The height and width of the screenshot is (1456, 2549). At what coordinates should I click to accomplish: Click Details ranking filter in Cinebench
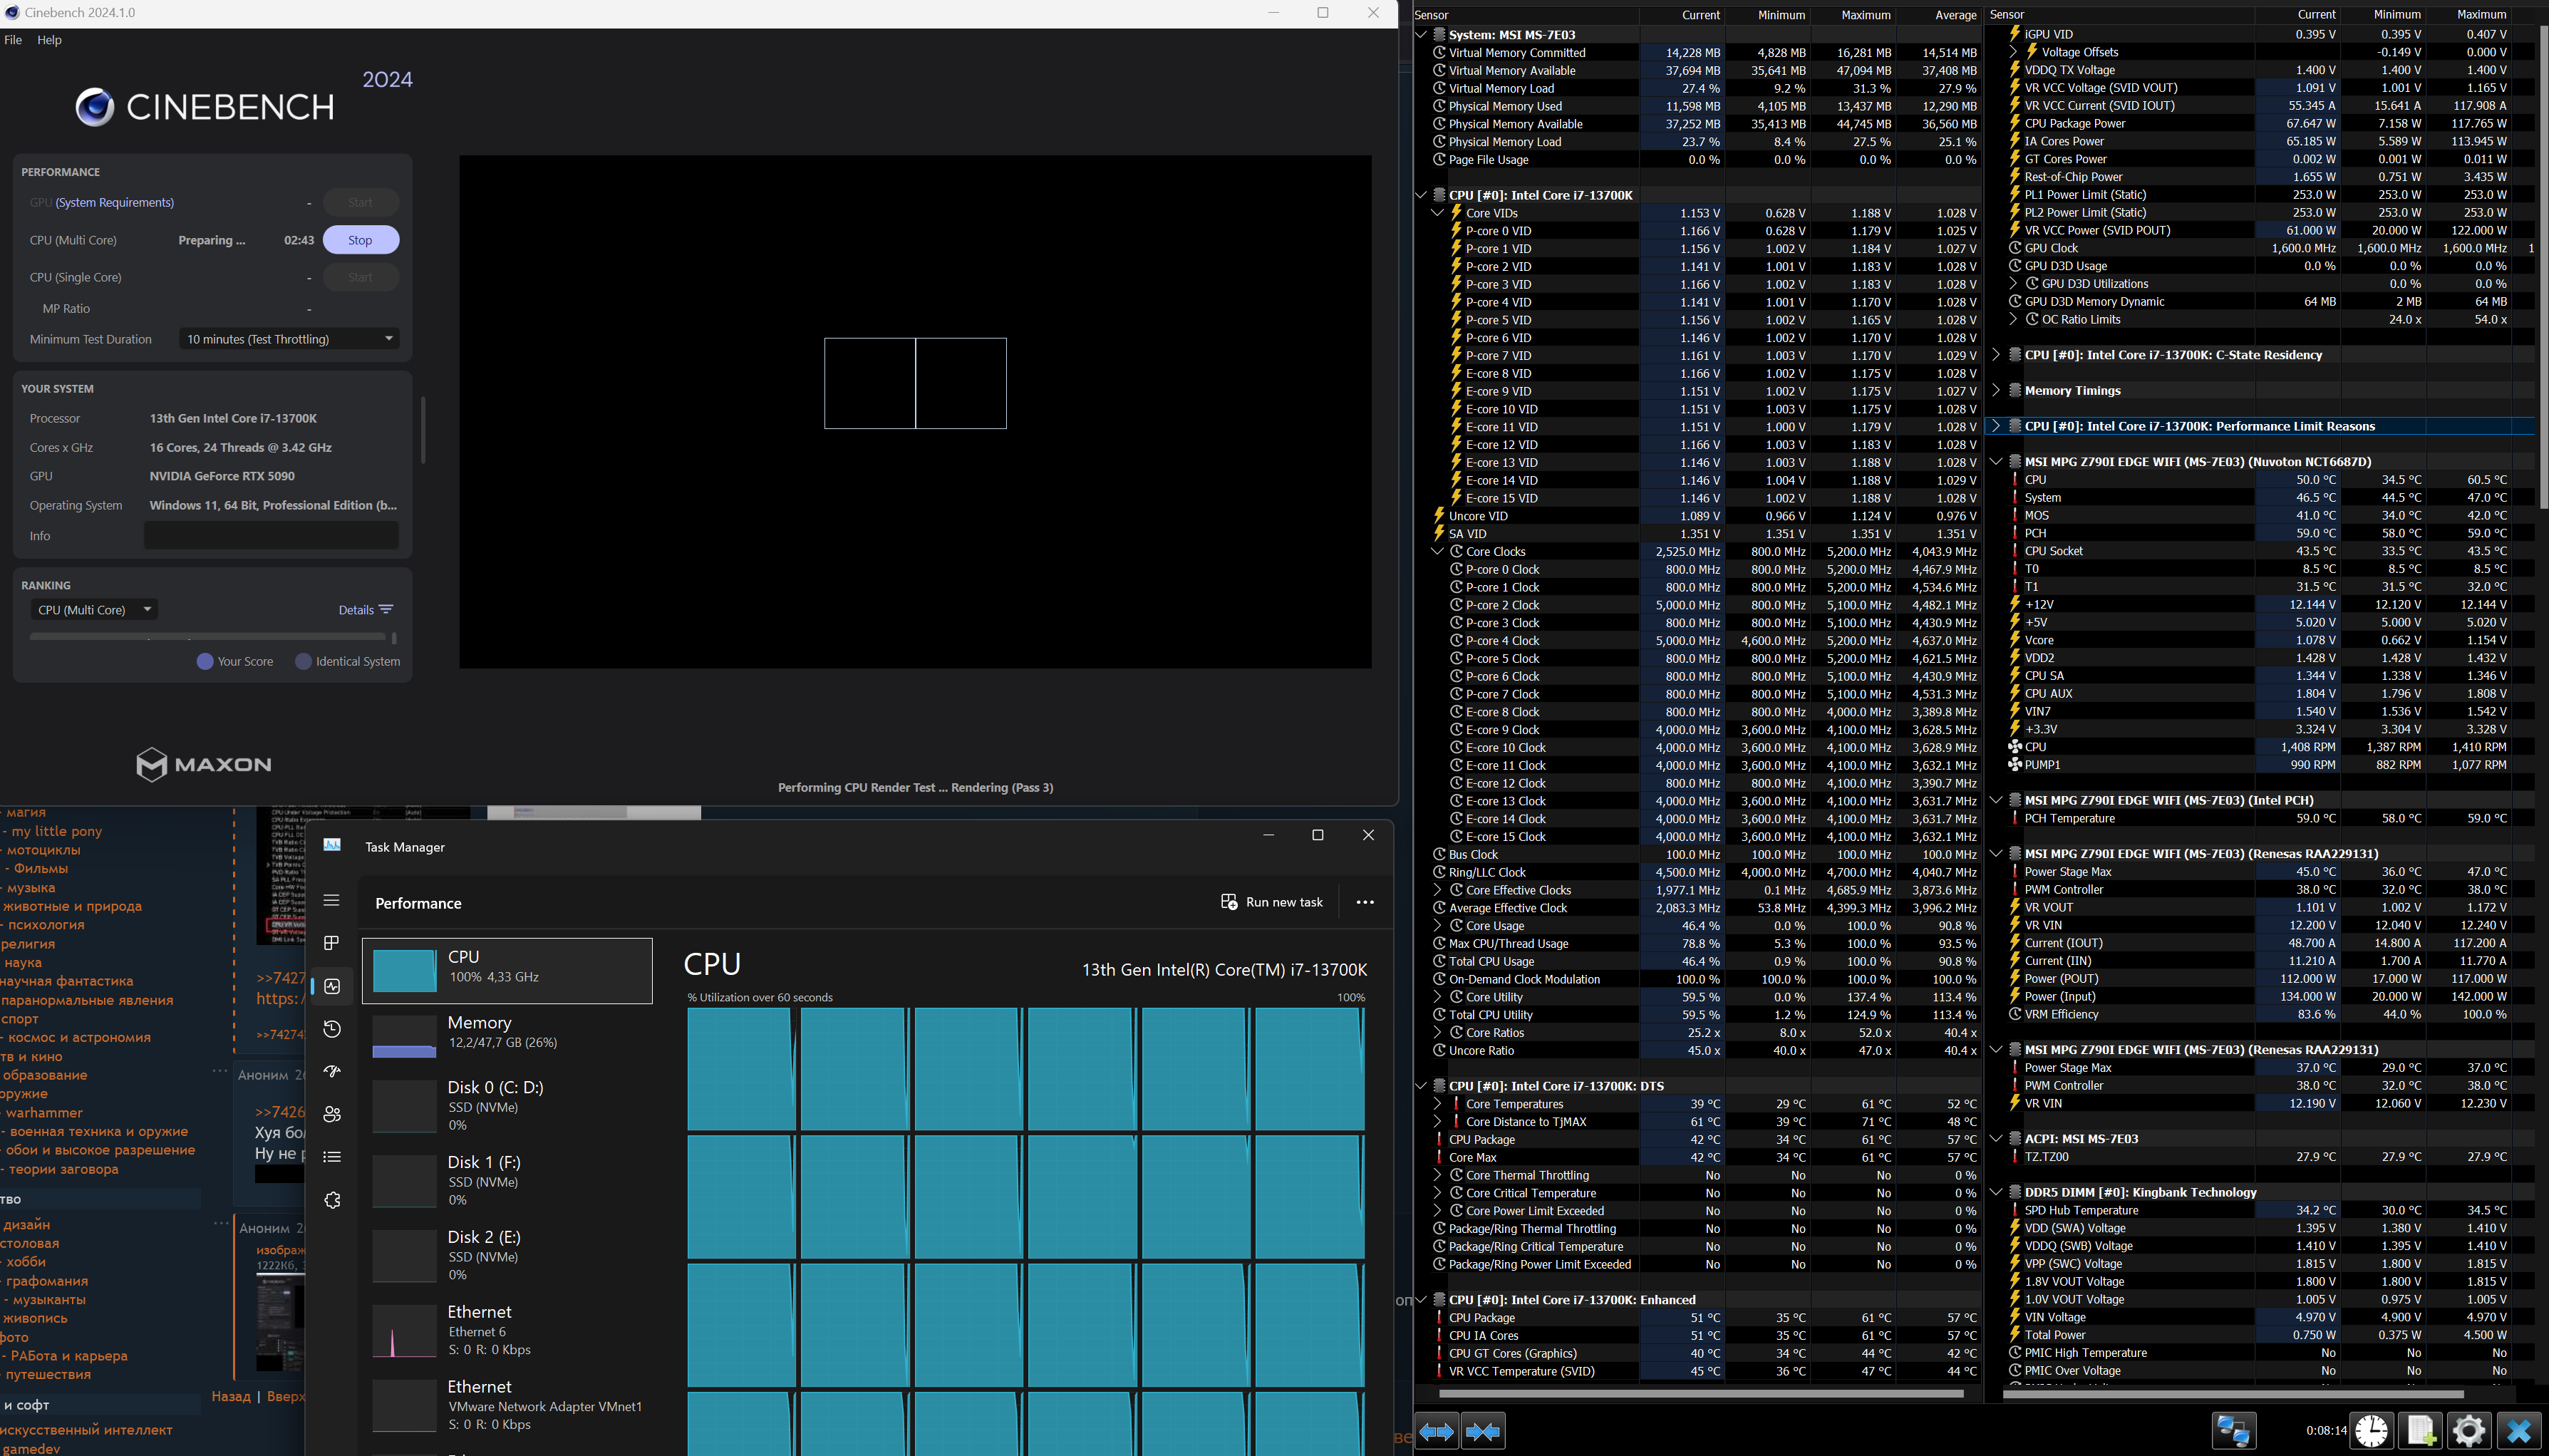coord(366,610)
